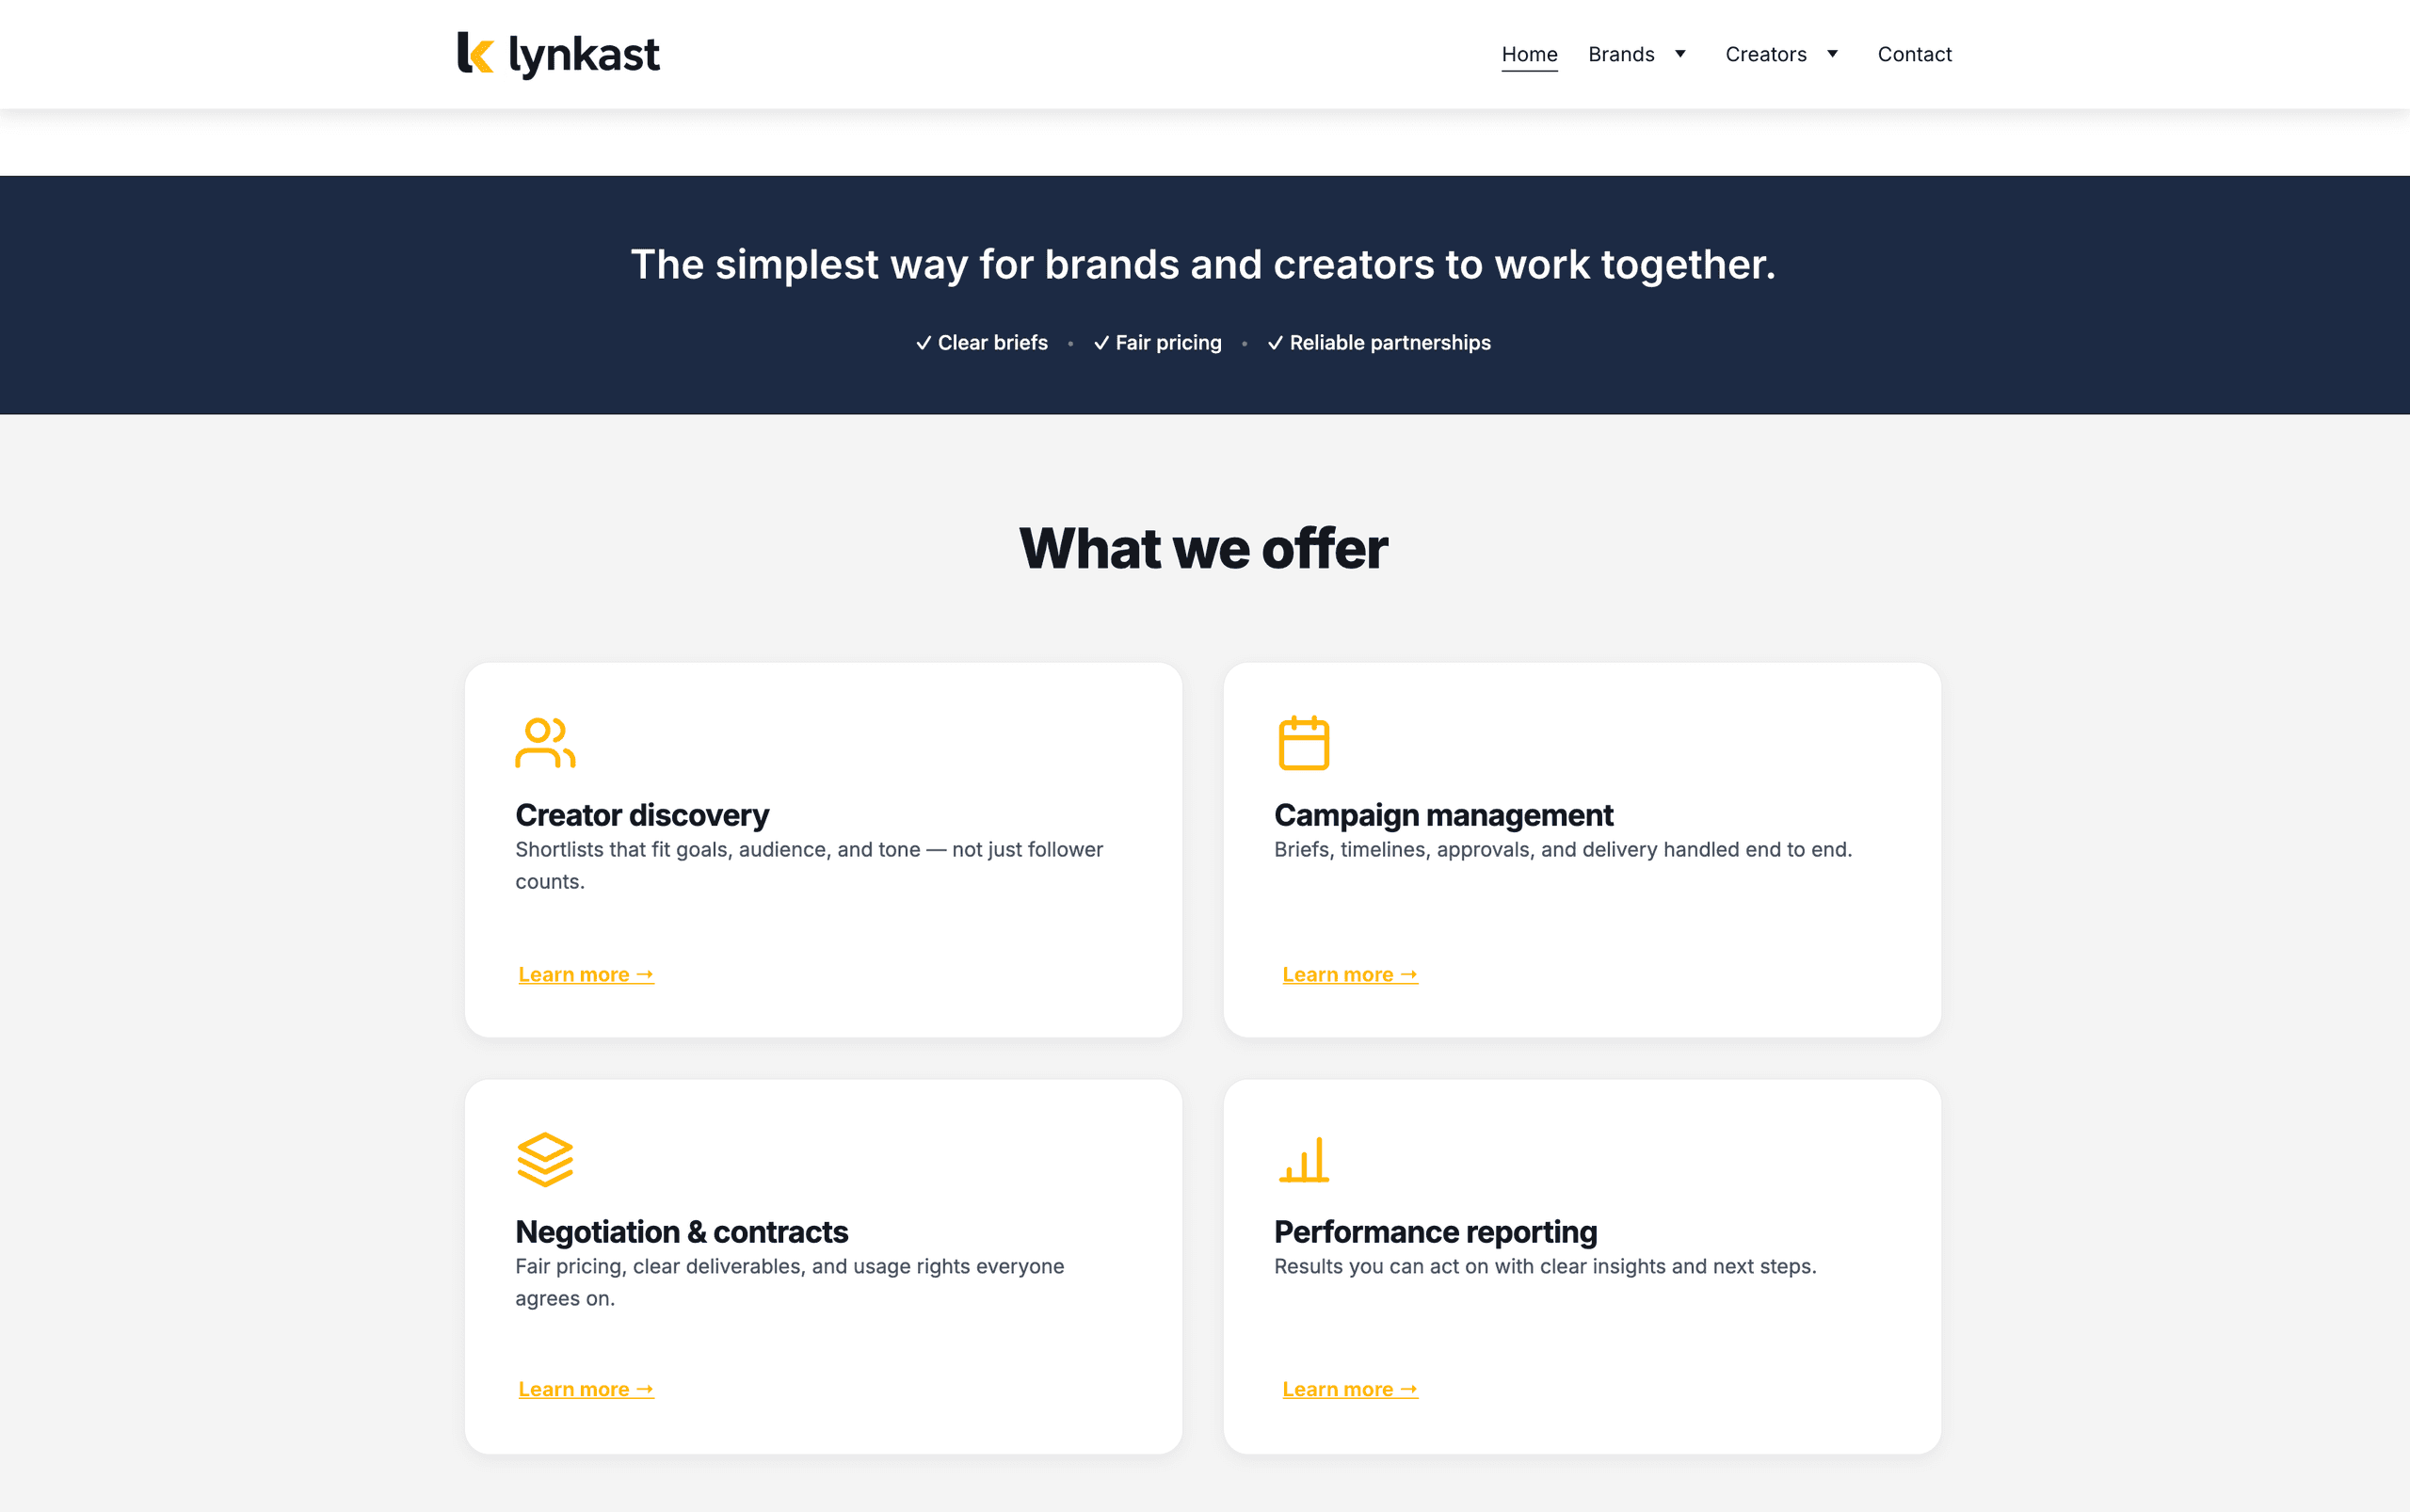Click the lynkast wordmark text

point(583,53)
